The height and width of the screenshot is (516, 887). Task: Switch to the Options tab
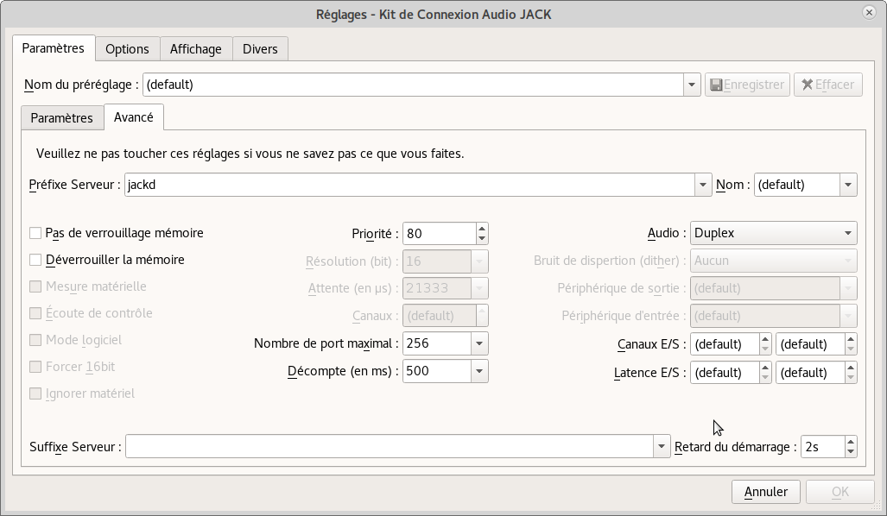click(x=127, y=49)
